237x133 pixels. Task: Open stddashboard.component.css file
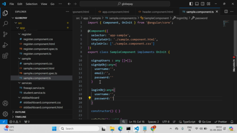(x=41, y=103)
